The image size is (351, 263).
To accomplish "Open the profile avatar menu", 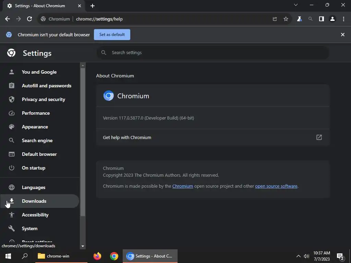I will coord(332,19).
